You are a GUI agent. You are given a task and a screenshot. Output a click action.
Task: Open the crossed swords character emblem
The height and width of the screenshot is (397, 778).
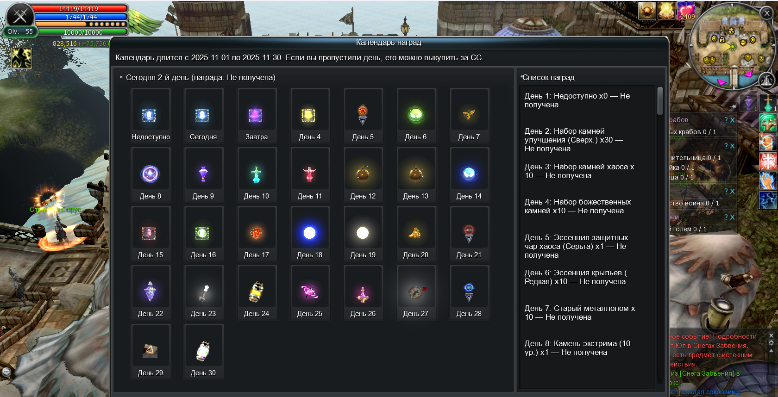point(20,16)
